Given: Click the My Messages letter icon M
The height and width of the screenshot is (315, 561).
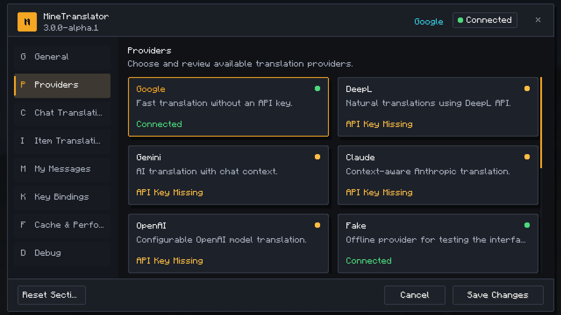Looking at the screenshot, I should coord(23,169).
